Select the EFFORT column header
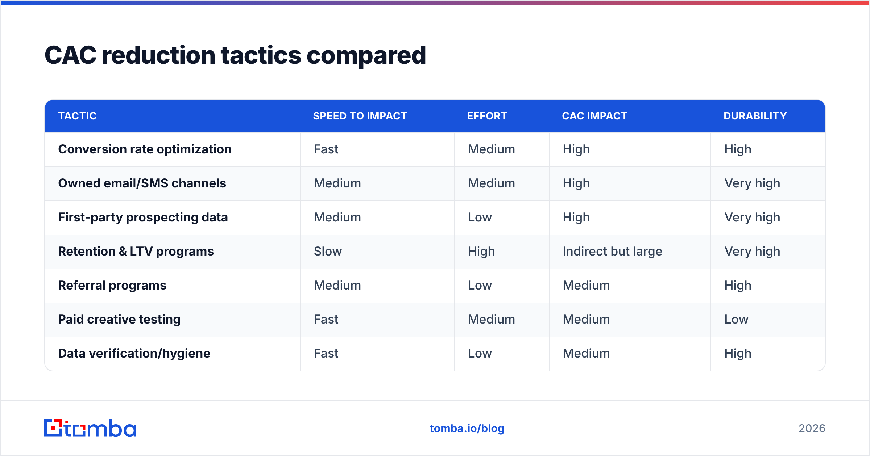Image resolution: width=870 pixels, height=456 pixels. tap(487, 116)
